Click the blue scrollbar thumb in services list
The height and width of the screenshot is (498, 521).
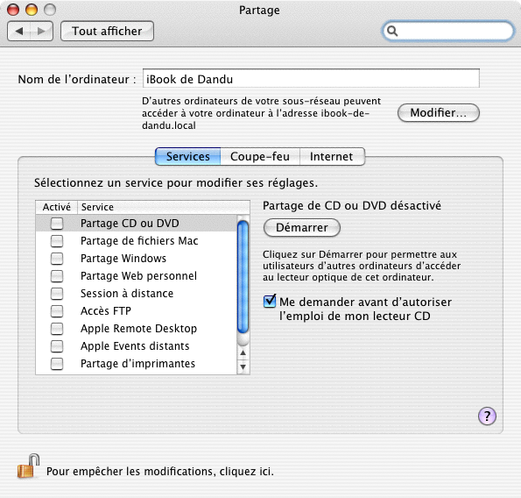click(x=243, y=277)
